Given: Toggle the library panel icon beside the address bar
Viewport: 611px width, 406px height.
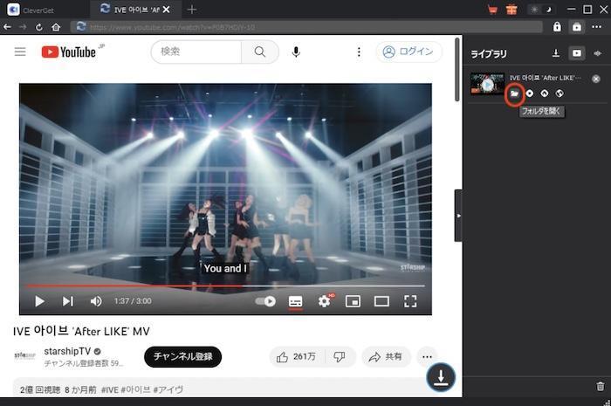Looking at the screenshot, I should click(577, 27).
